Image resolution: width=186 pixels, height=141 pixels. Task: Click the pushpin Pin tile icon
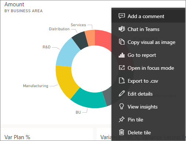122,120
